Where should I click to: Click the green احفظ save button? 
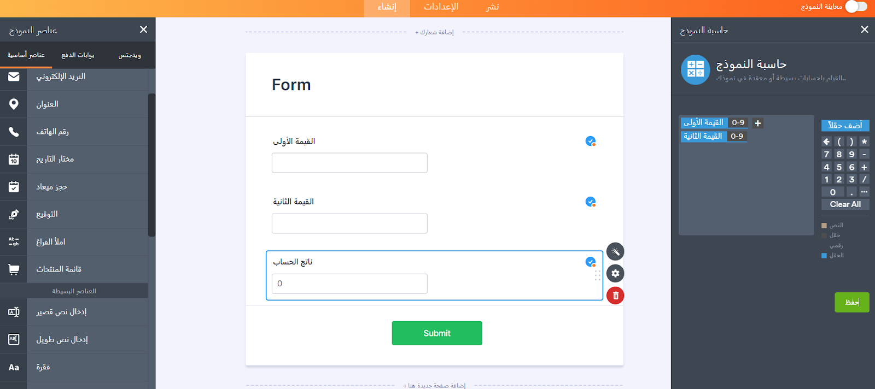pyautogui.click(x=851, y=302)
